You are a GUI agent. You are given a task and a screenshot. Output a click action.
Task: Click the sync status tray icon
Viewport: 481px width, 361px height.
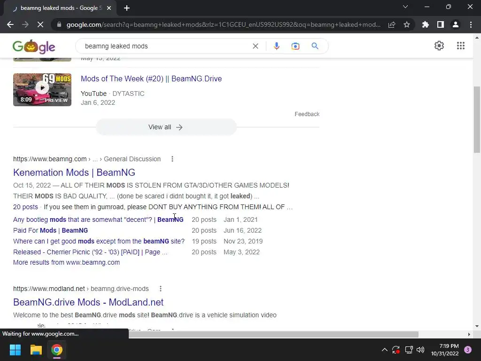tap(396, 350)
